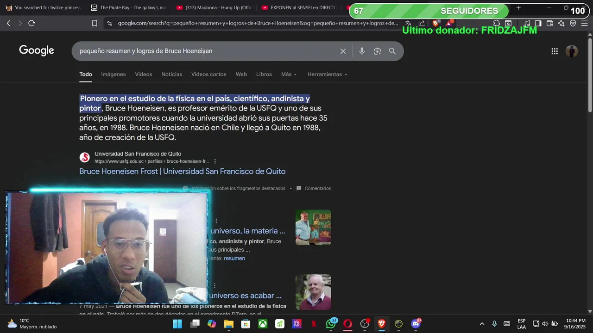
Task: Open the Google apps grid
Action: [x=555, y=51]
